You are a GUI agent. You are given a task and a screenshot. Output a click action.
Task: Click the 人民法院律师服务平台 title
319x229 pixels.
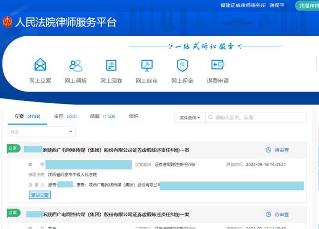(66, 22)
